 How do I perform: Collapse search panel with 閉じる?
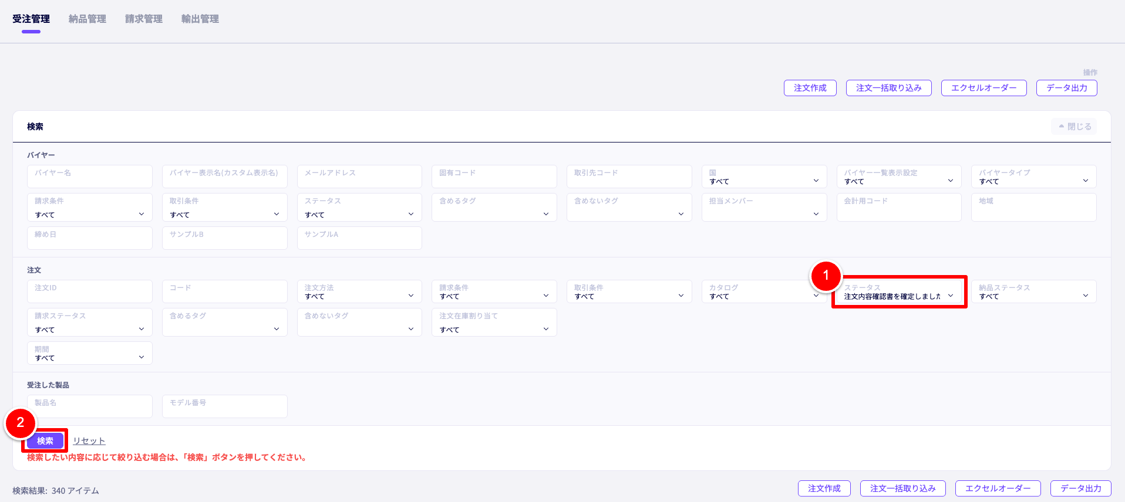coord(1074,127)
